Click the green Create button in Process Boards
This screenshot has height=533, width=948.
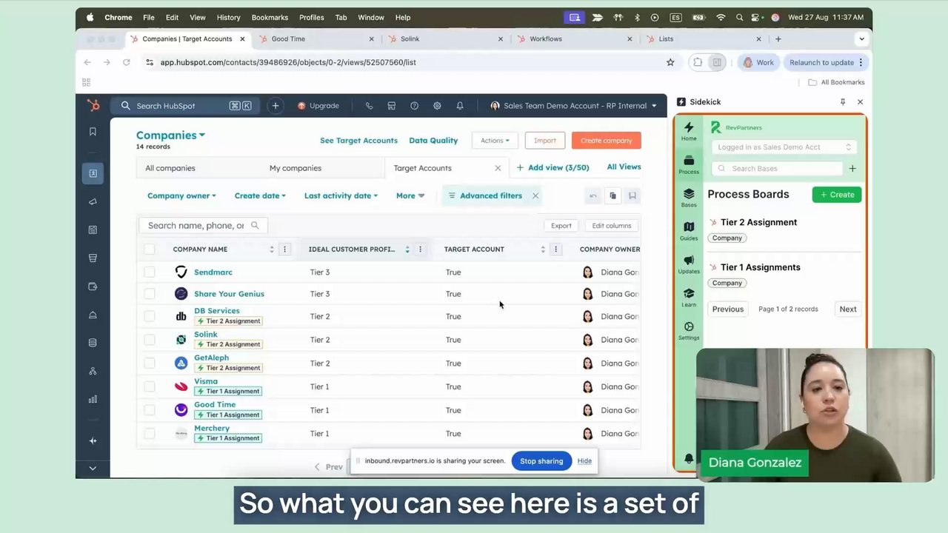837,195
